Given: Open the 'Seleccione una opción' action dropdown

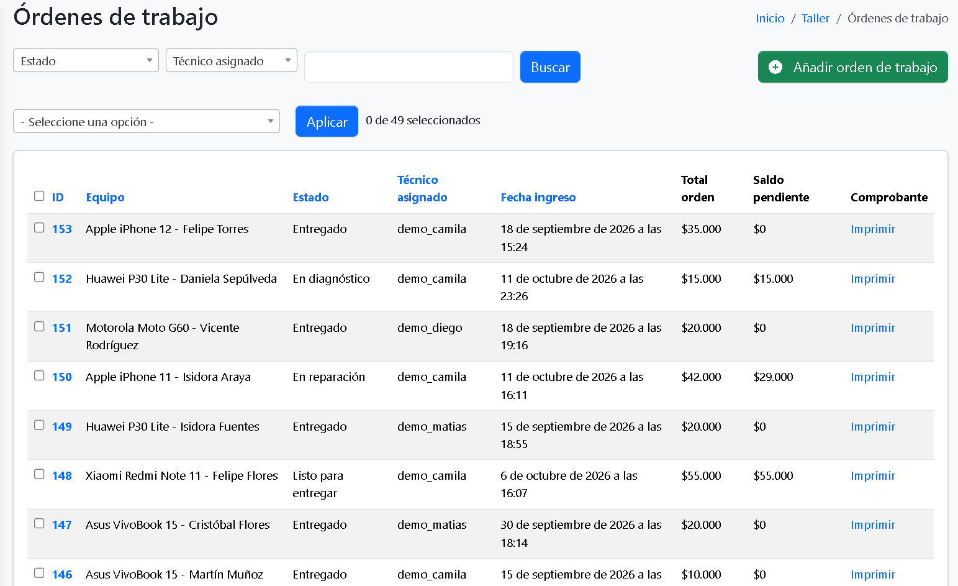Looking at the screenshot, I should 147,121.
